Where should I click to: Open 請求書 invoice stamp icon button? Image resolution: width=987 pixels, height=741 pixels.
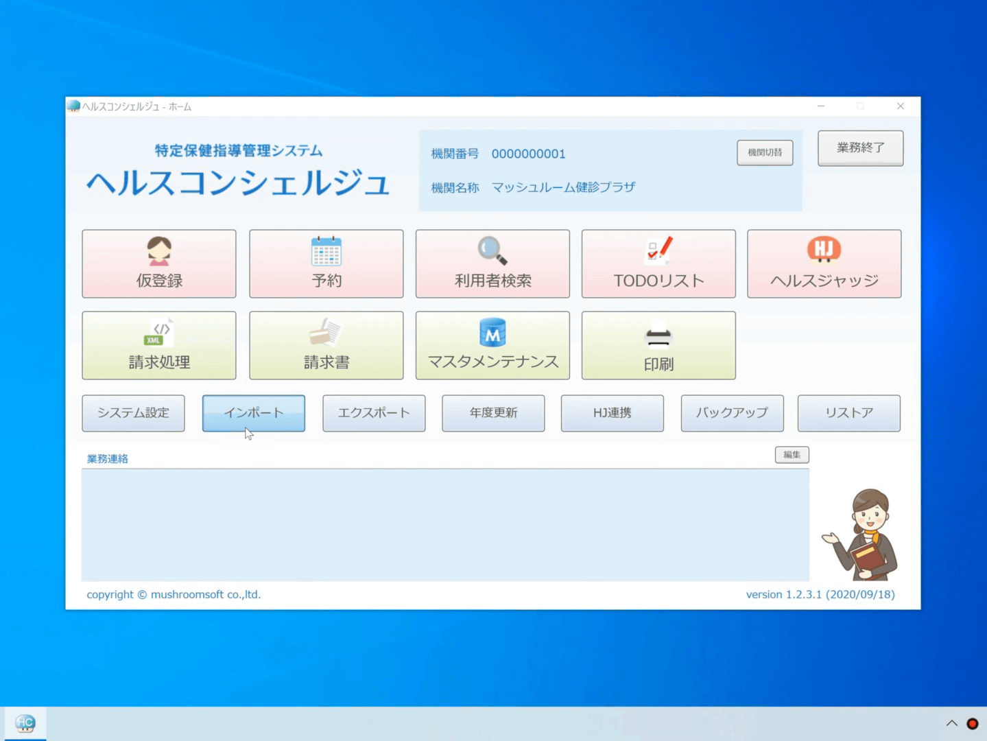tap(326, 345)
